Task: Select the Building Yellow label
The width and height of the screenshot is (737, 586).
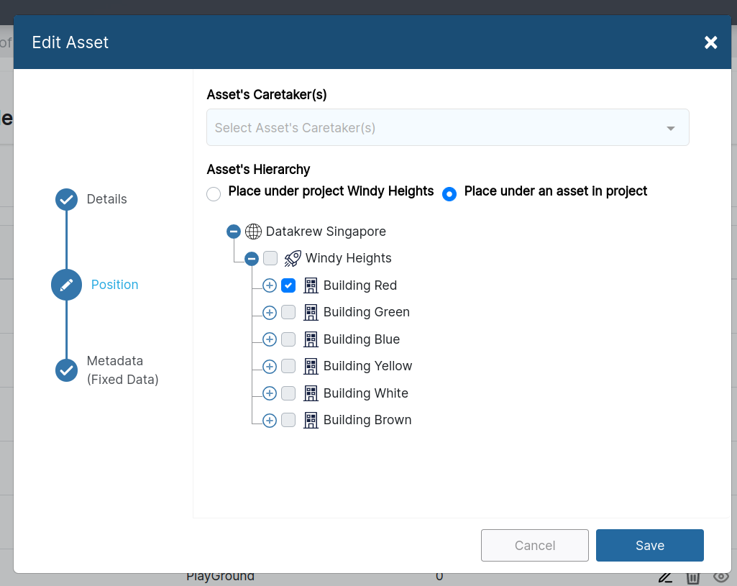Action: (367, 366)
